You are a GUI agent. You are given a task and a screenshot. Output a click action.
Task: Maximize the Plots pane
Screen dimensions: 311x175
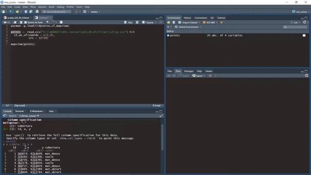[x=306, y=71]
